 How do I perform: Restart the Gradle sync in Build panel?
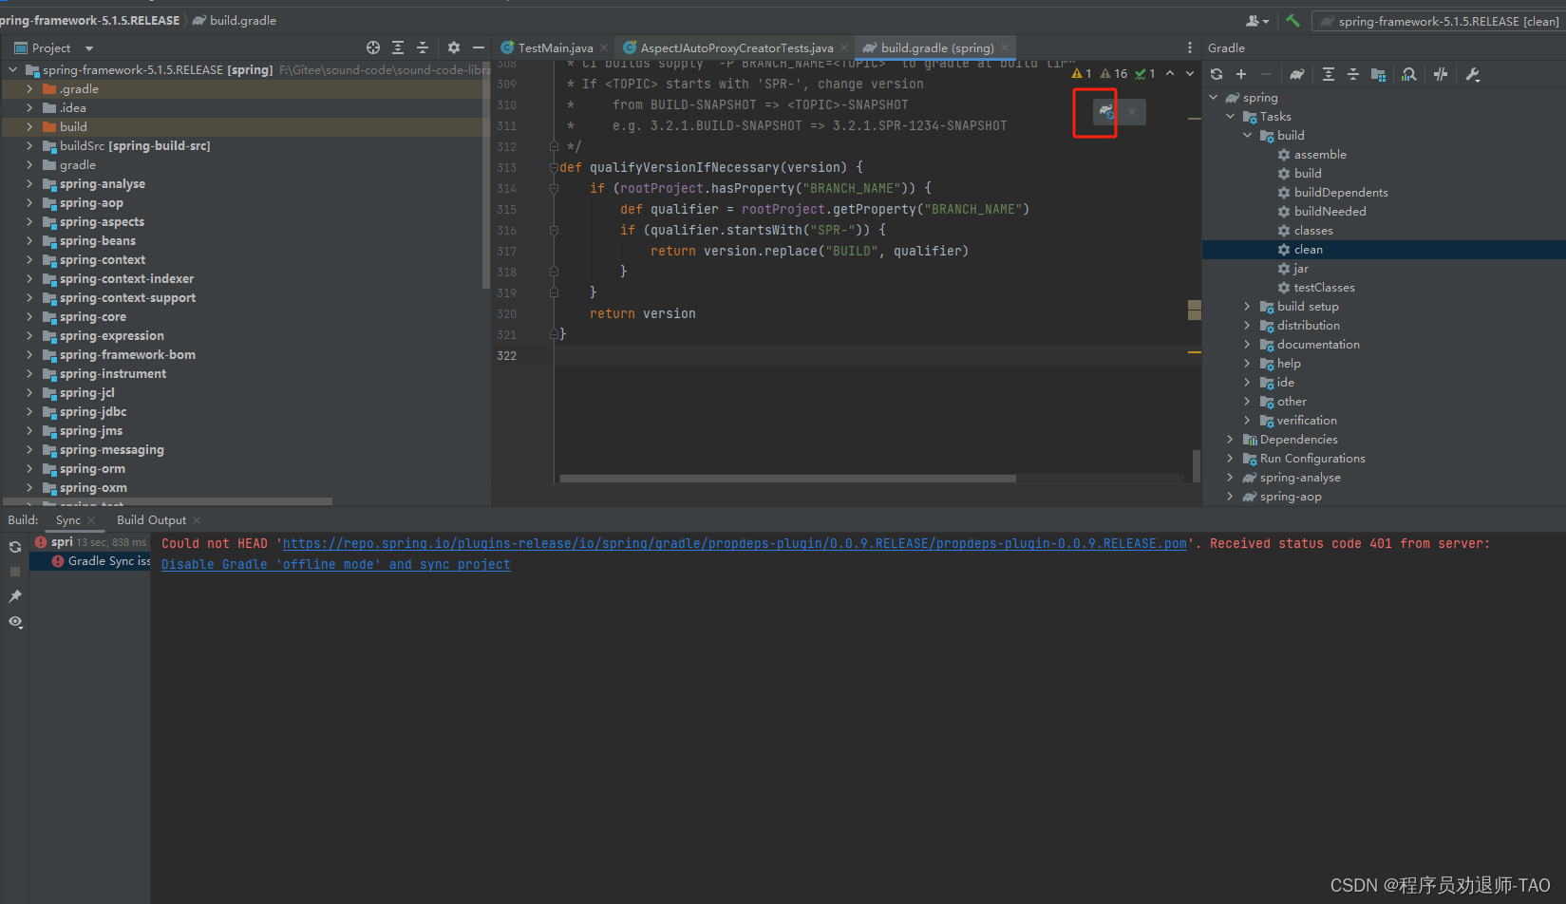click(x=15, y=547)
